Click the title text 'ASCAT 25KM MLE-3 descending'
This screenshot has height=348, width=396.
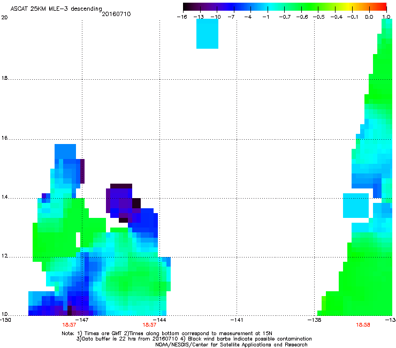click(x=56, y=9)
